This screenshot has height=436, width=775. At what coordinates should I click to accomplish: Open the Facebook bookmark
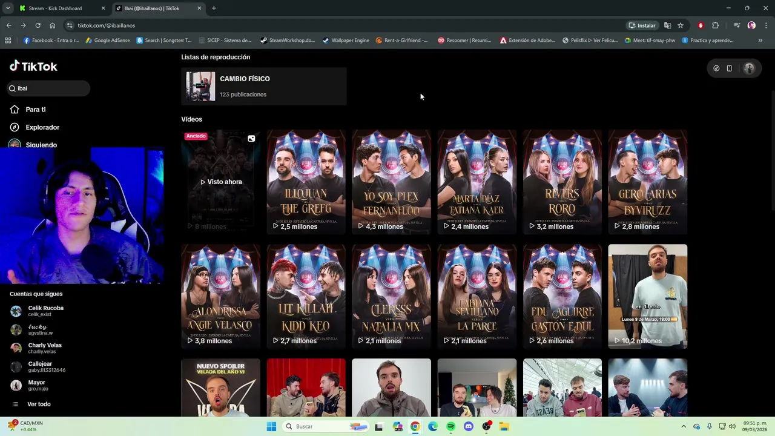(51, 41)
